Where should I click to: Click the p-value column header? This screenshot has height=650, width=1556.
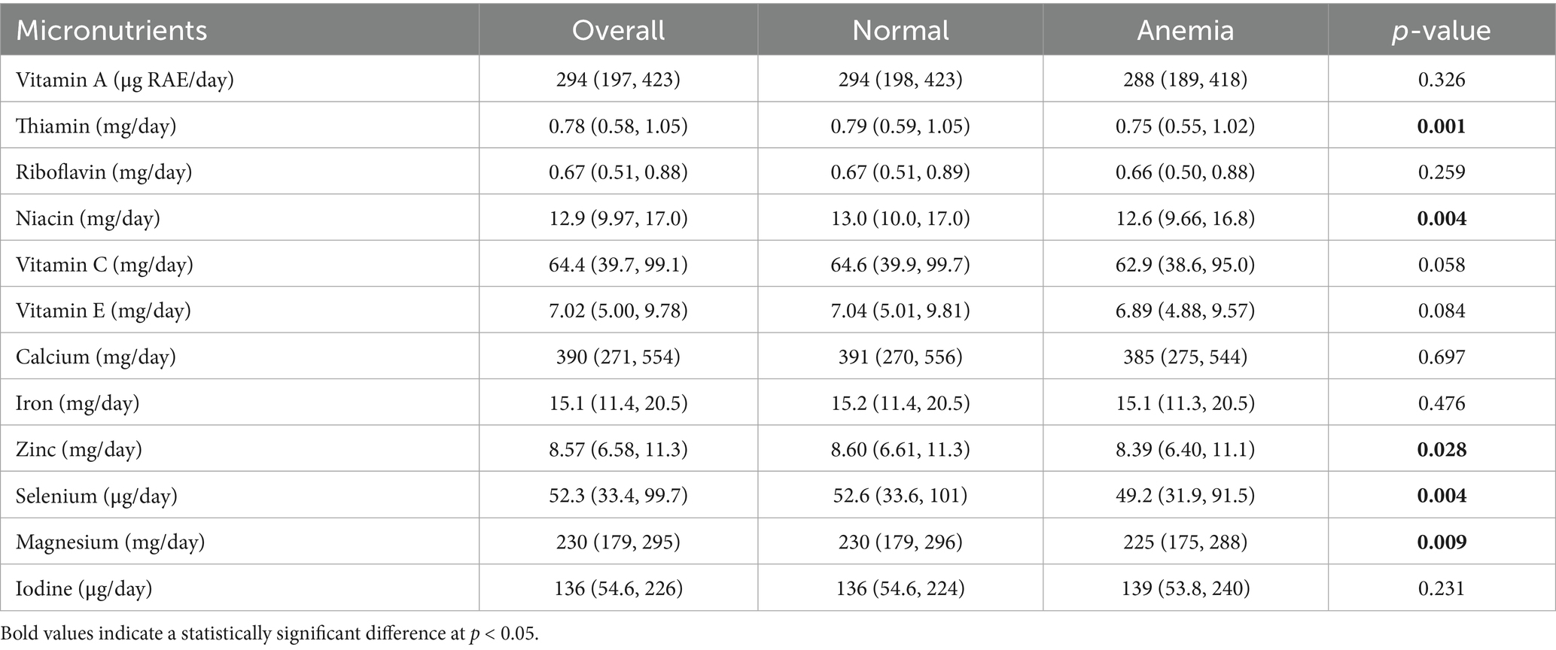click(x=1441, y=30)
